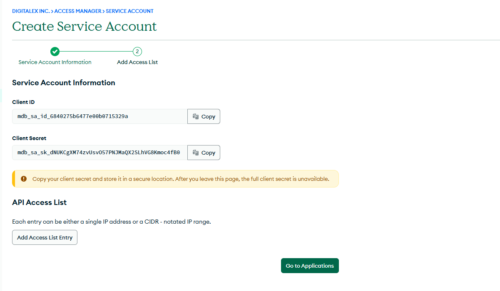
Task: Click the Client ID field label
Action: 23,102
